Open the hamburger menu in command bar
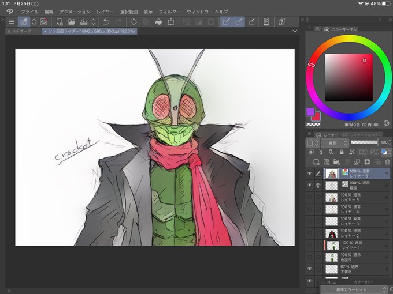 pyautogui.click(x=12, y=22)
